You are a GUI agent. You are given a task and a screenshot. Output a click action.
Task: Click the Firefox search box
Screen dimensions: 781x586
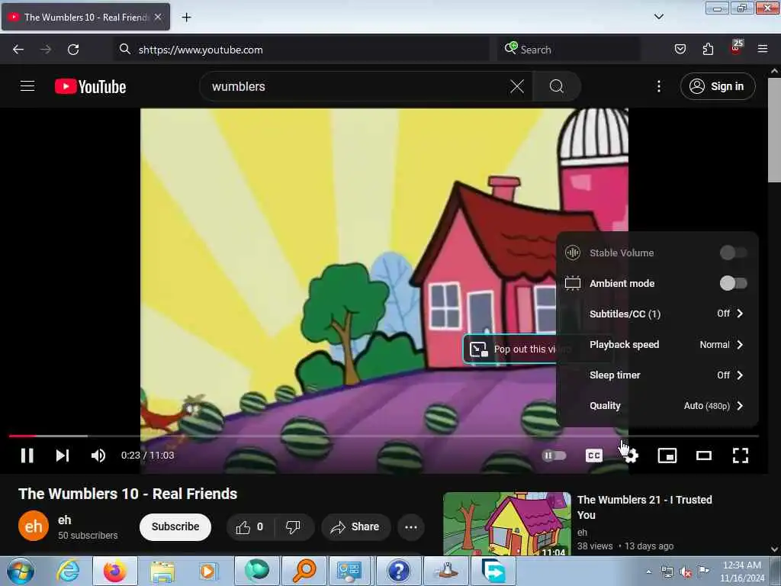[568, 50]
